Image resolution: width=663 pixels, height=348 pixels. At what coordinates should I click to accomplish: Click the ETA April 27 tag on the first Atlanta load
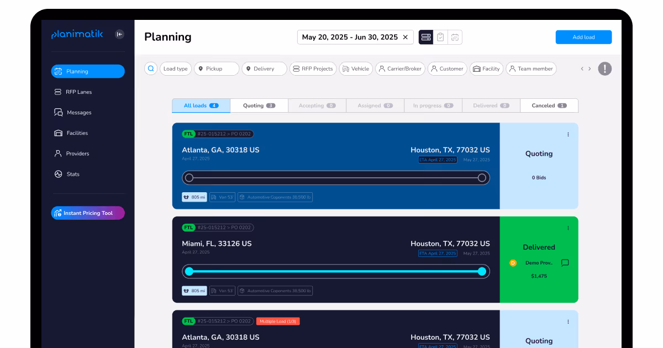(x=438, y=160)
